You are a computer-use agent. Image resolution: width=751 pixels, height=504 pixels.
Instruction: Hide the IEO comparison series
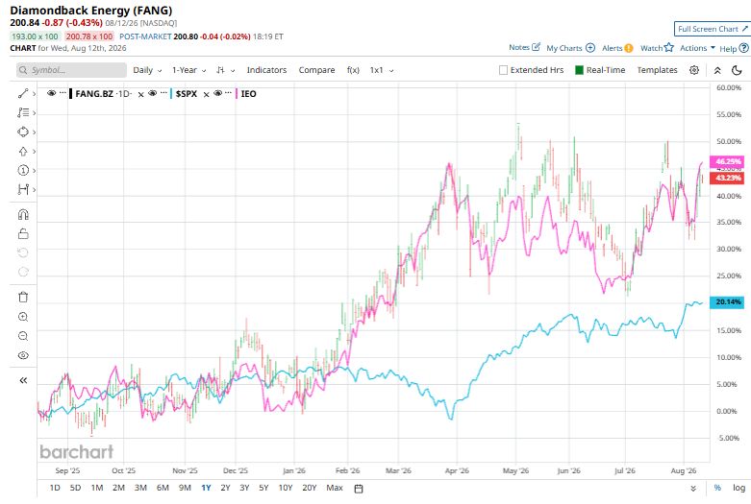pos(217,93)
